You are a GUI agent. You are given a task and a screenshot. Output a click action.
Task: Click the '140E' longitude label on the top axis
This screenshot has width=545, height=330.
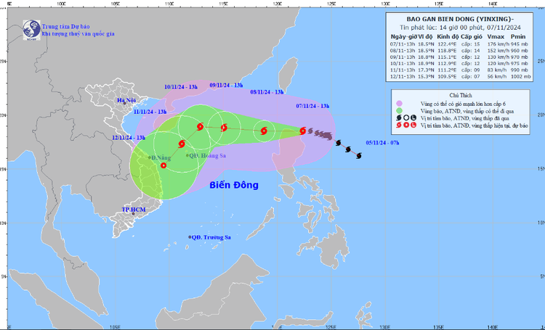pyautogui.click(x=493, y=4)
